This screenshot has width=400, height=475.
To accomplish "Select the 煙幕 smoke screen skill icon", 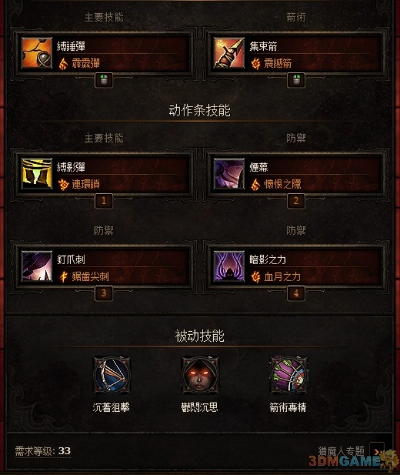I will (229, 174).
